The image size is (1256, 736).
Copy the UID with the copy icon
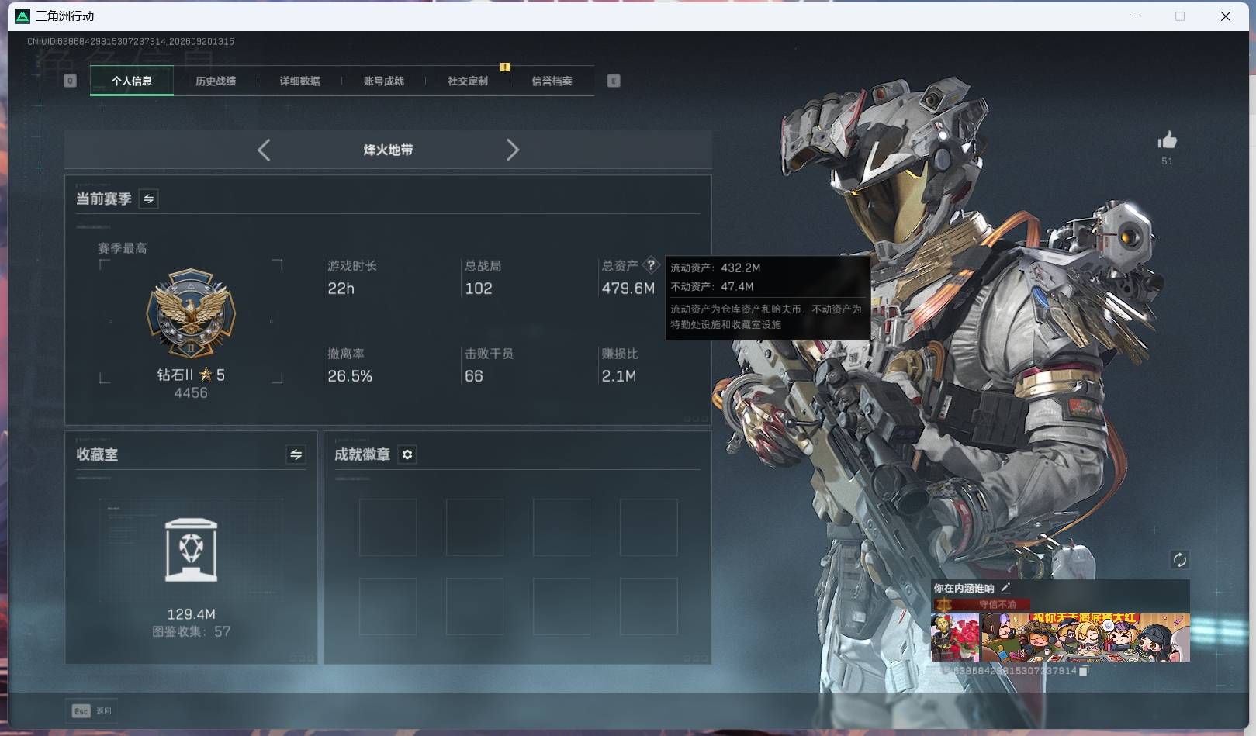pyautogui.click(x=1084, y=671)
